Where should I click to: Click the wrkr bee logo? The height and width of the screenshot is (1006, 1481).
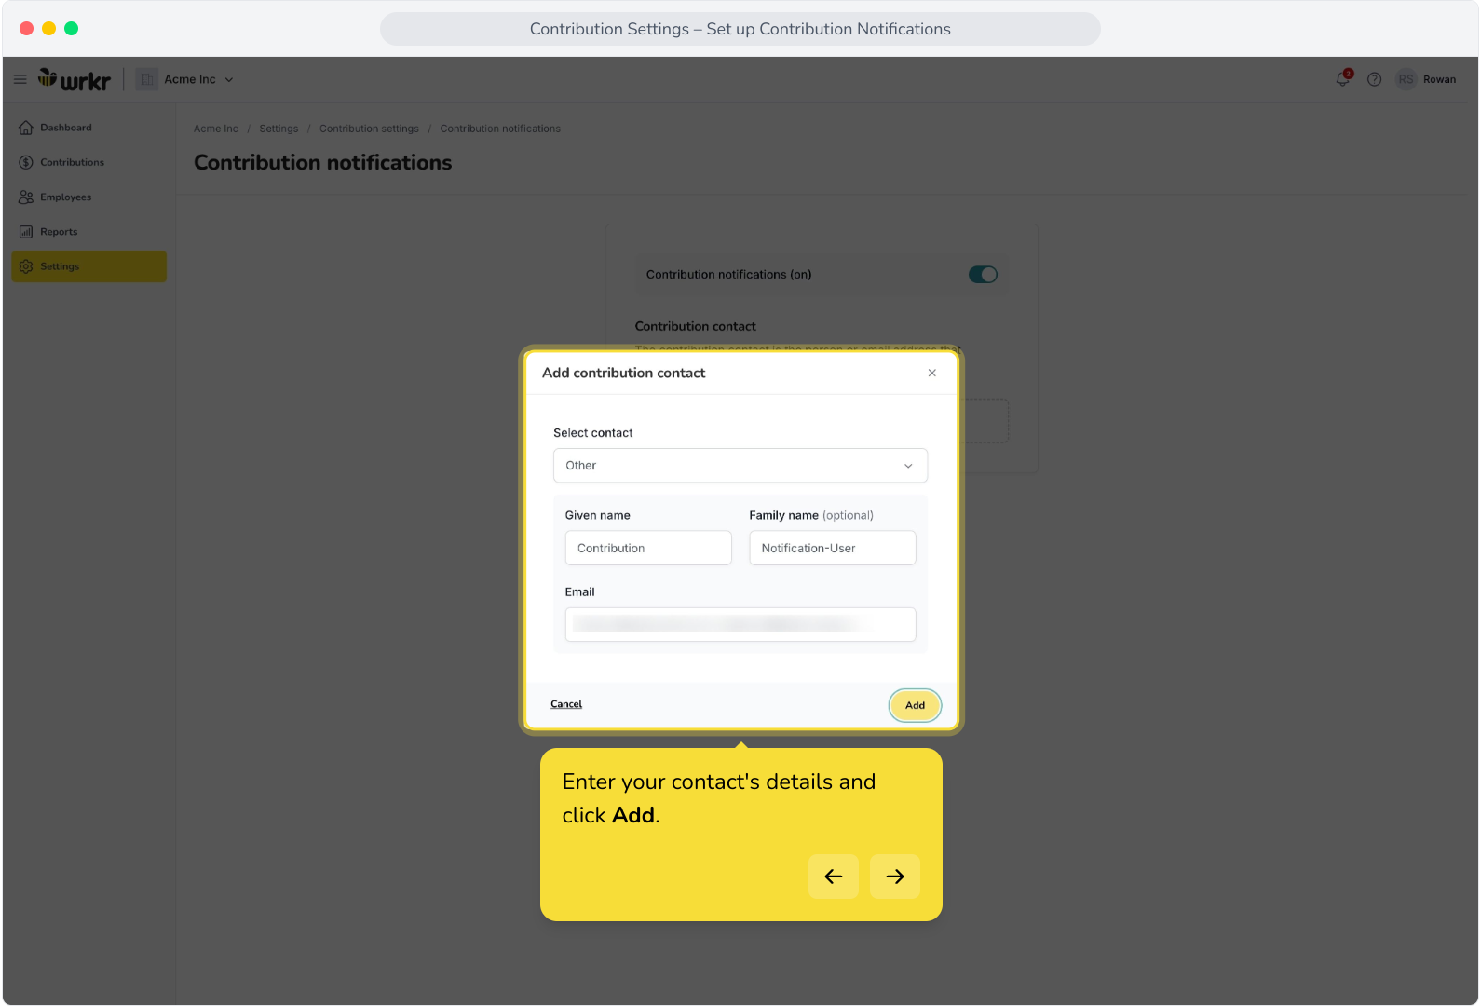point(74,80)
